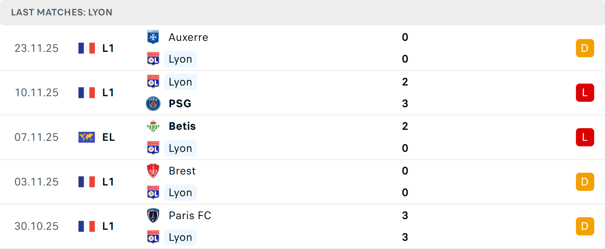Select the 03.11.25 match date
This screenshot has width=605, height=249.
click(x=37, y=182)
